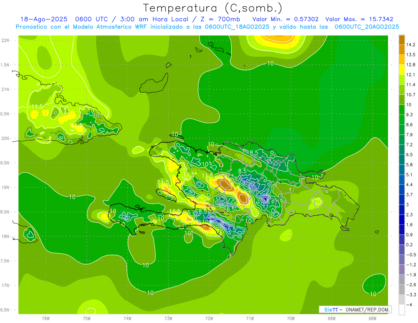418x323 pixels.
Task: Click the colorbar value '6.5'
Action: (410, 154)
